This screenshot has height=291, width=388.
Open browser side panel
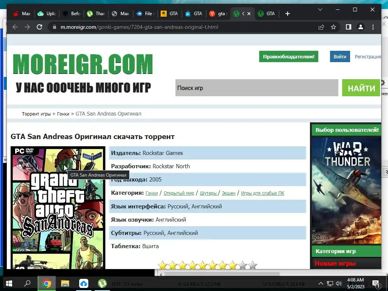click(349, 27)
